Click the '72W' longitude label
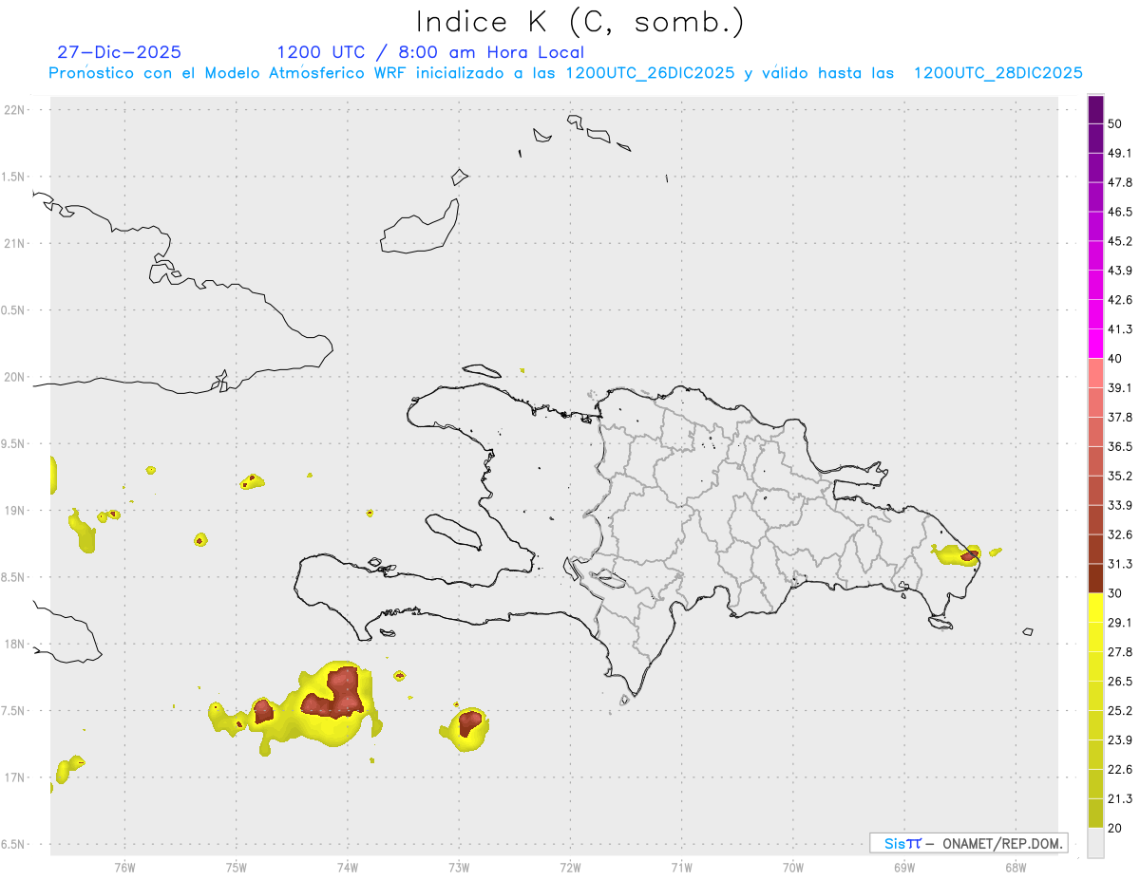Image resolution: width=1140 pixels, height=880 pixels. 570,867
